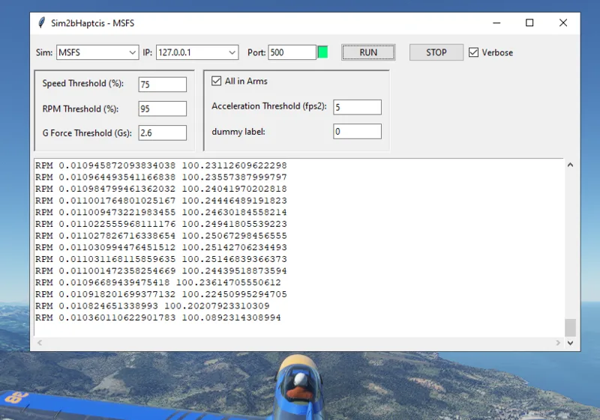The image size is (600, 420).
Task: Maximize the Sim2bHaptcis window
Action: tap(529, 23)
